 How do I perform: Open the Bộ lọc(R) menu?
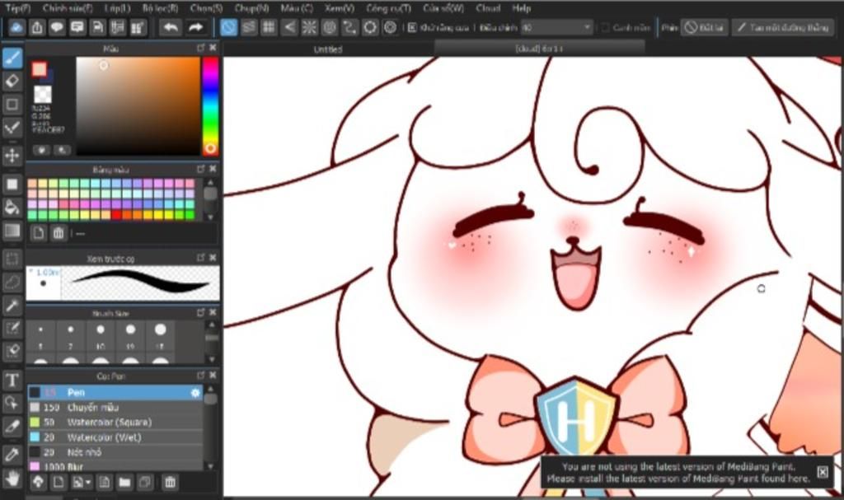coord(160,8)
